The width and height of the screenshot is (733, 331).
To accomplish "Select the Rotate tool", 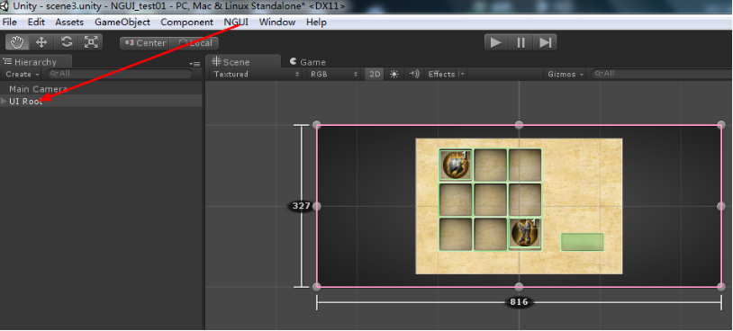I will (x=67, y=42).
